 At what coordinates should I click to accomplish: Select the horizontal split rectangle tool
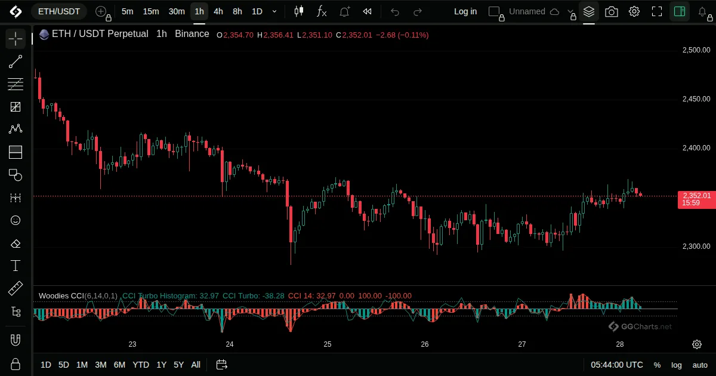pyautogui.click(x=16, y=152)
